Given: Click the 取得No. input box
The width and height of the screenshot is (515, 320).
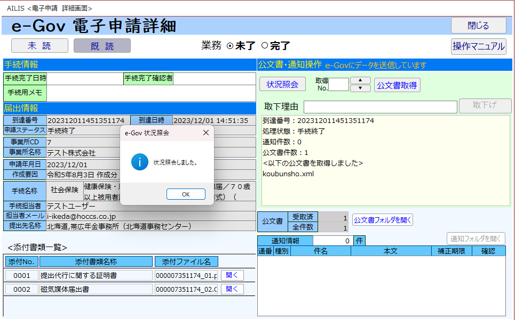Looking at the screenshot, I should click(338, 85).
